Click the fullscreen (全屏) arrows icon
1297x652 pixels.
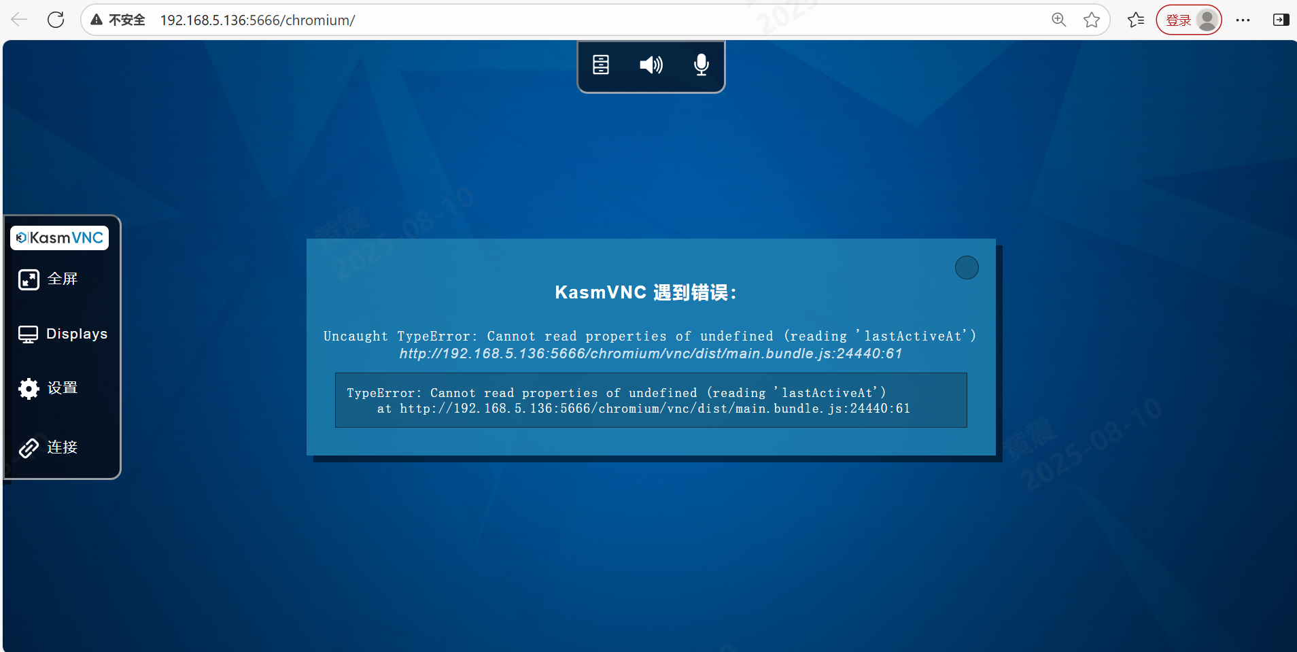[29, 279]
